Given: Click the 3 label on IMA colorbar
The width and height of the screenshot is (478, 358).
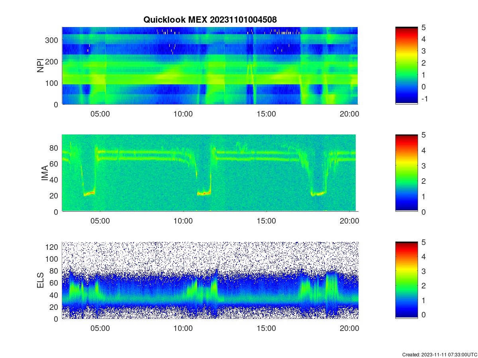Looking at the screenshot, I should pyautogui.click(x=424, y=165).
